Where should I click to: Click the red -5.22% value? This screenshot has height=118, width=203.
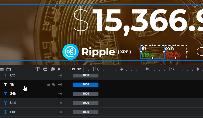pyautogui.click(x=173, y=55)
